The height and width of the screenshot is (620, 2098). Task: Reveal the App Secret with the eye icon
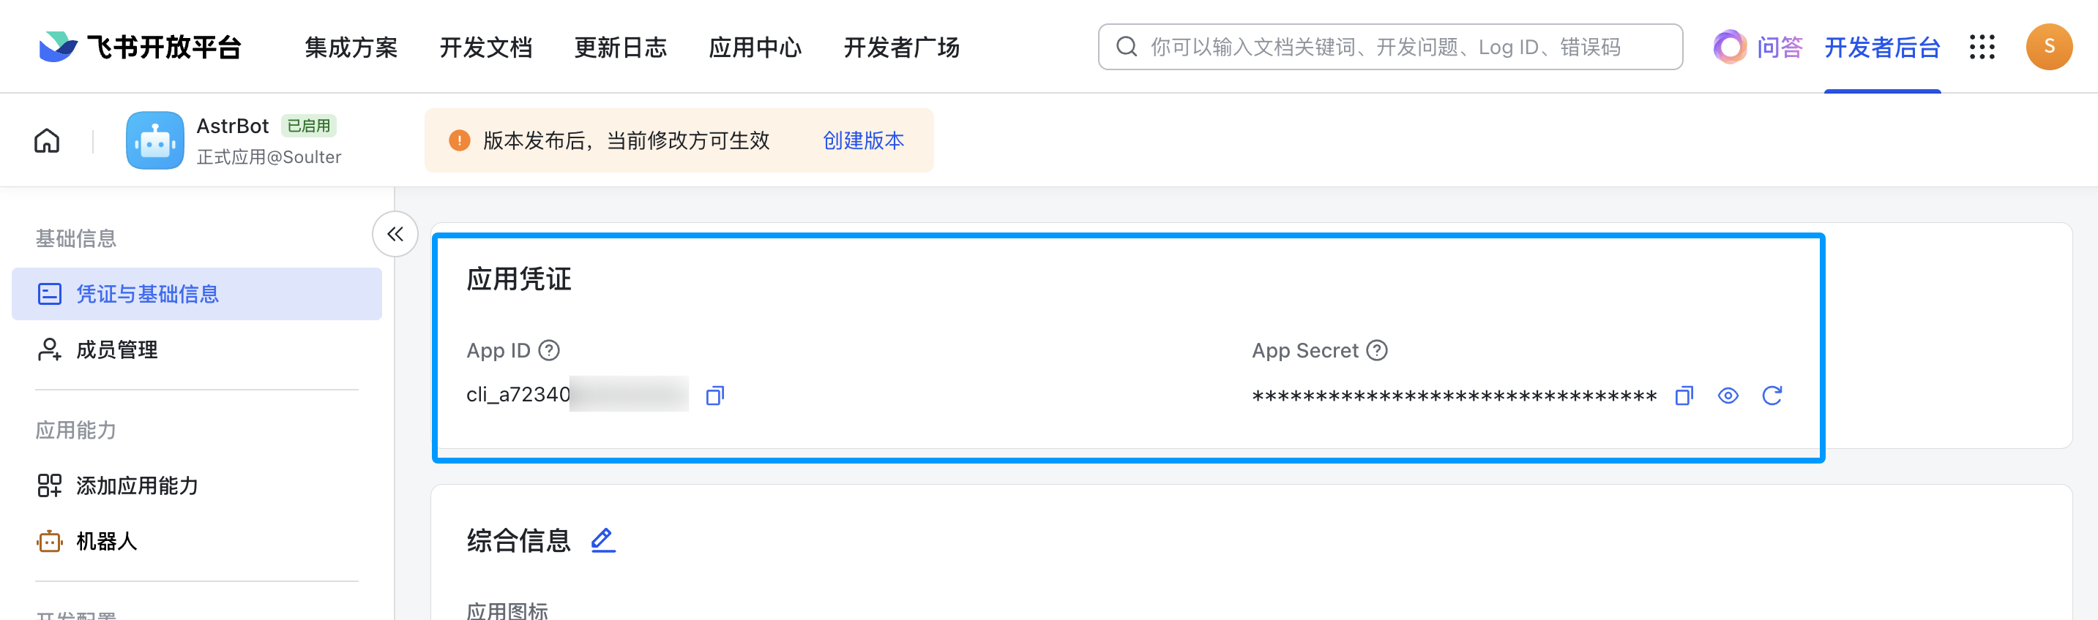(x=1728, y=396)
